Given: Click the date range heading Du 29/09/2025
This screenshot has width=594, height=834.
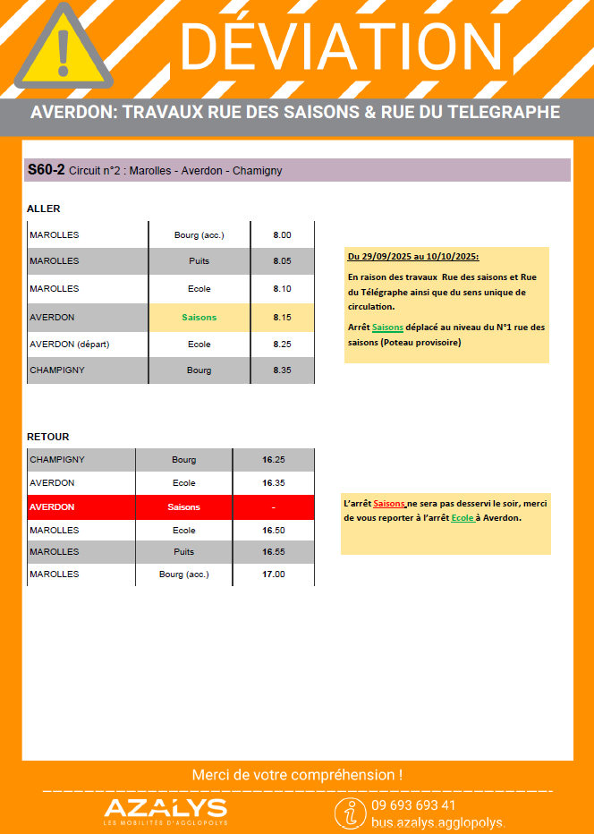Looking at the screenshot, I should pyautogui.click(x=412, y=257).
